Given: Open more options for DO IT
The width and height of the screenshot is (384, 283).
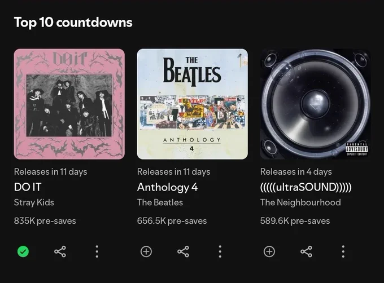Looking at the screenshot, I should tap(97, 251).
